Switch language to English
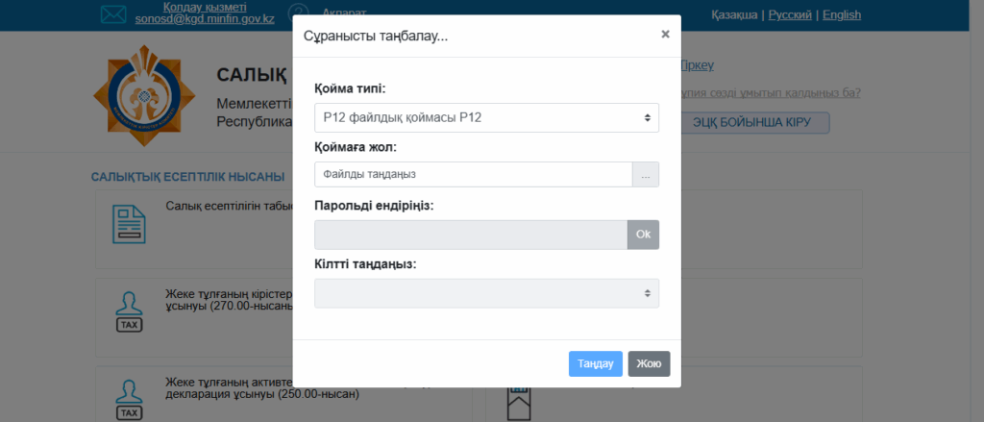This screenshot has width=984, height=422. click(x=842, y=14)
